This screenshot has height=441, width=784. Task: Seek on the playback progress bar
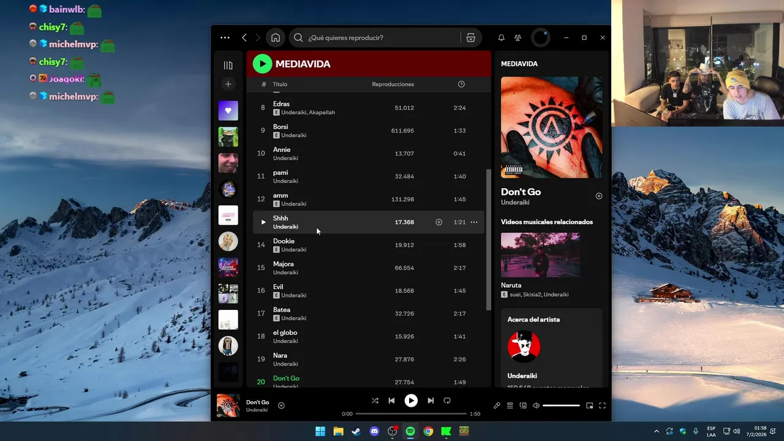411,414
